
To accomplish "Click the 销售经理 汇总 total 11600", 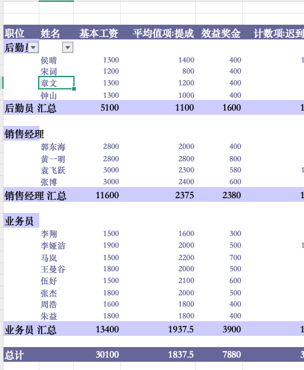I will click(x=107, y=195).
